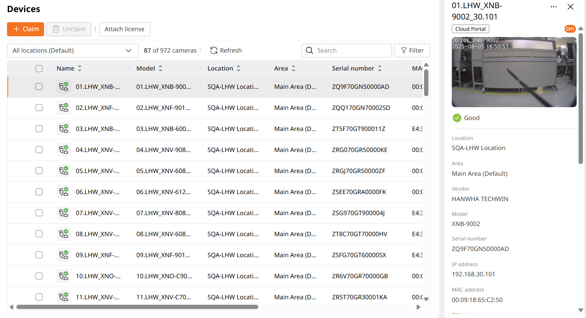The height and width of the screenshot is (318, 586).
Task: Check the box for 09.LHW_XNF row
Action: point(39,255)
